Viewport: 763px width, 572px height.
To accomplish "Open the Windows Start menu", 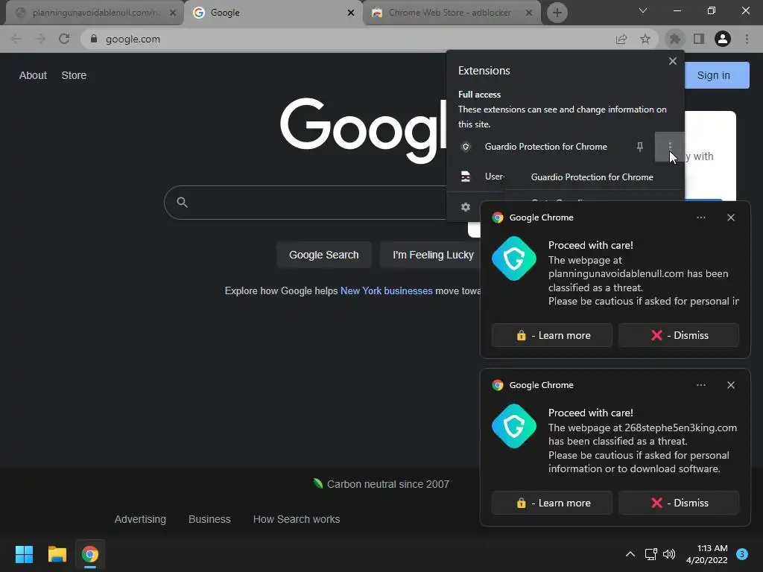I will coord(24,554).
